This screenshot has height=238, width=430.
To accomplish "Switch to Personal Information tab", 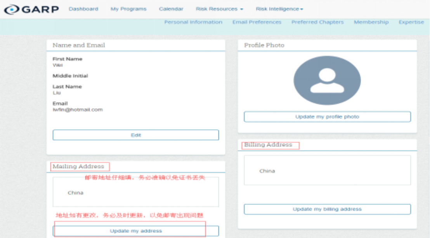I will click(193, 22).
